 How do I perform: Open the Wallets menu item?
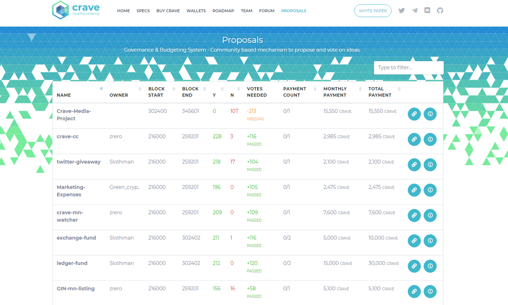coord(196,11)
